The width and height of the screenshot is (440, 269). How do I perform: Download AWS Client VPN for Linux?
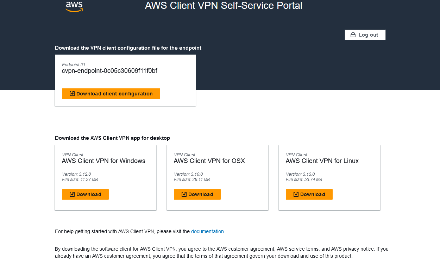(x=309, y=194)
